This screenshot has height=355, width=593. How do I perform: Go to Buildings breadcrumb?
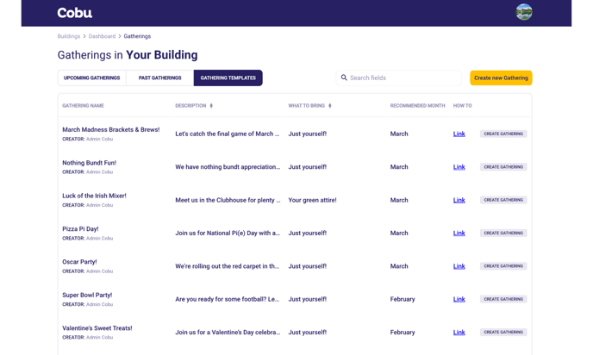(x=69, y=36)
